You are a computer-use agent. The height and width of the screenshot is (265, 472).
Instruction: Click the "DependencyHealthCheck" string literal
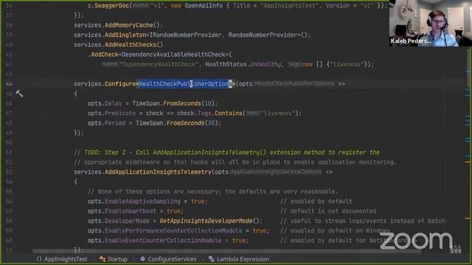159,64
